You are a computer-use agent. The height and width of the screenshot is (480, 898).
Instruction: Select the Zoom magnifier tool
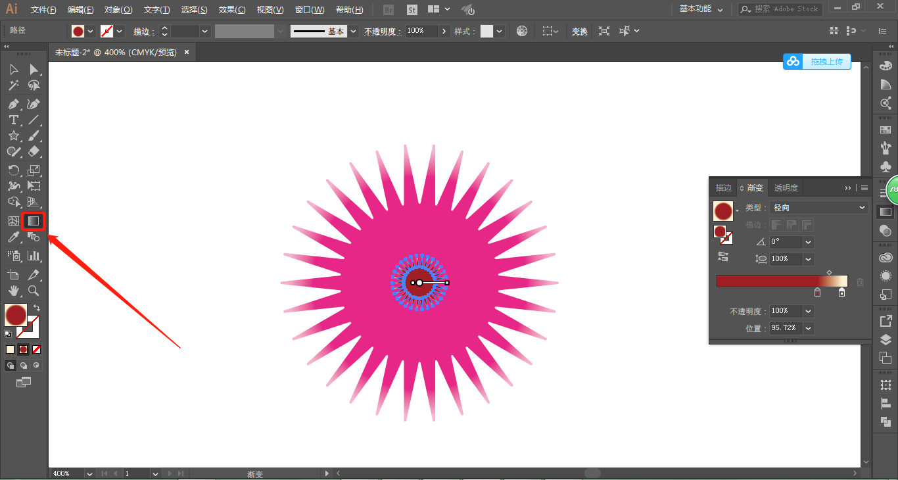click(34, 291)
